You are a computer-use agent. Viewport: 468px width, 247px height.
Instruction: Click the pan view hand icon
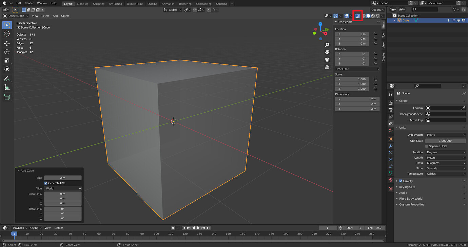(327, 52)
